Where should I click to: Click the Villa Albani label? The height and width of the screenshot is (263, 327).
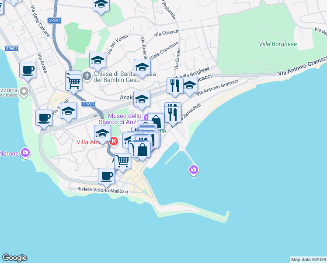click(x=91, y=142)
